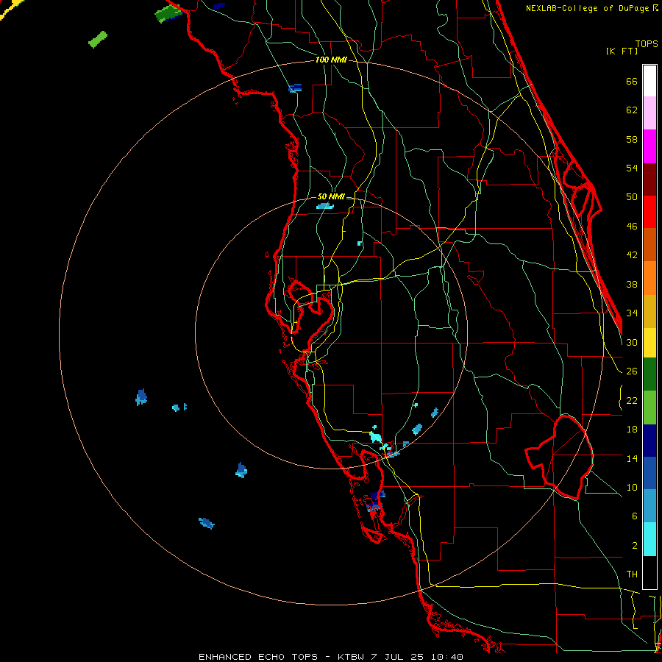The image size is (662, 662).
Task: Click the 30 legend value
Action: pos(632,342)
